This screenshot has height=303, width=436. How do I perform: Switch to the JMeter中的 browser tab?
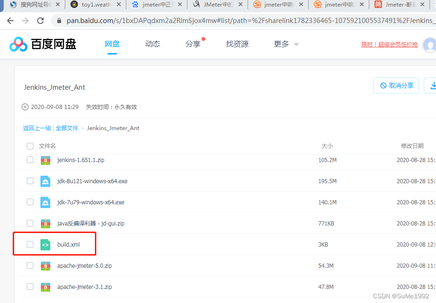[218, 4]
